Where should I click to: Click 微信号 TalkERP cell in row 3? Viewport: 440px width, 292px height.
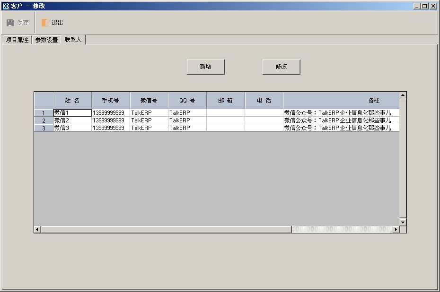tap(149, 128)
